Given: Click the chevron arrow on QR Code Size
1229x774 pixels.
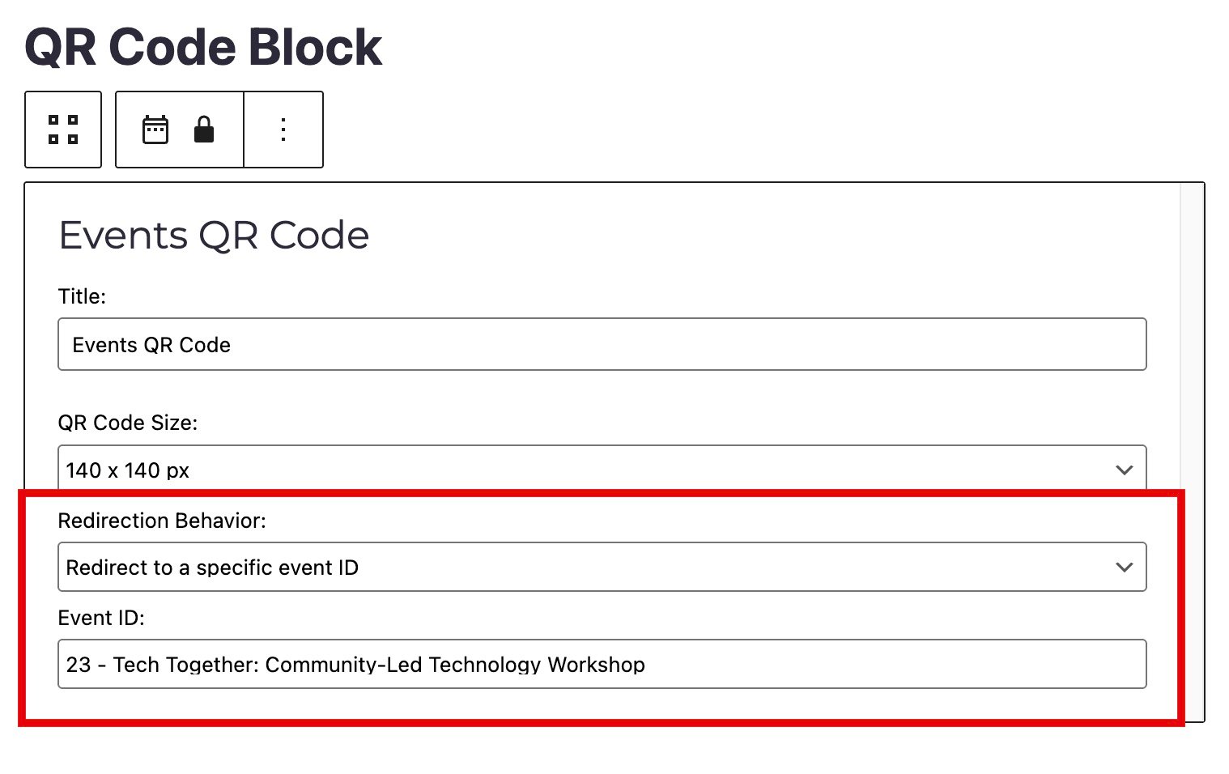Looking at the screenshot, I should tap(1124, 470).
